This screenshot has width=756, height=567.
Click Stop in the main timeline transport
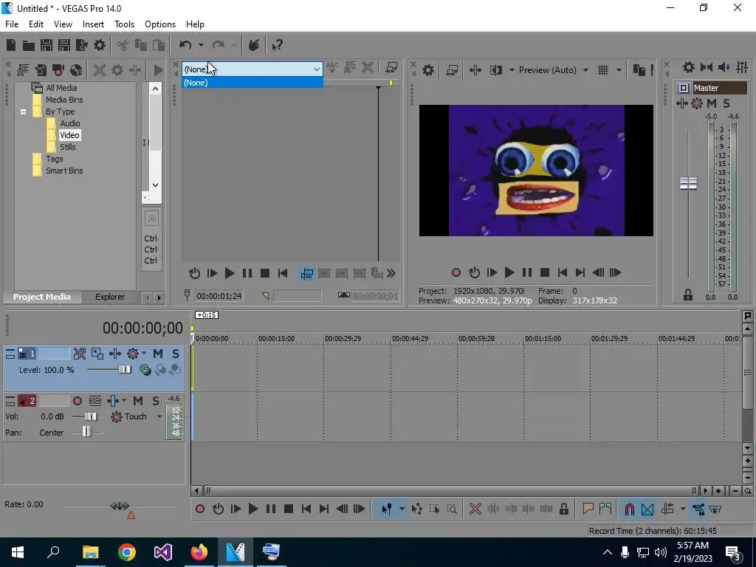tap(289, 509)
